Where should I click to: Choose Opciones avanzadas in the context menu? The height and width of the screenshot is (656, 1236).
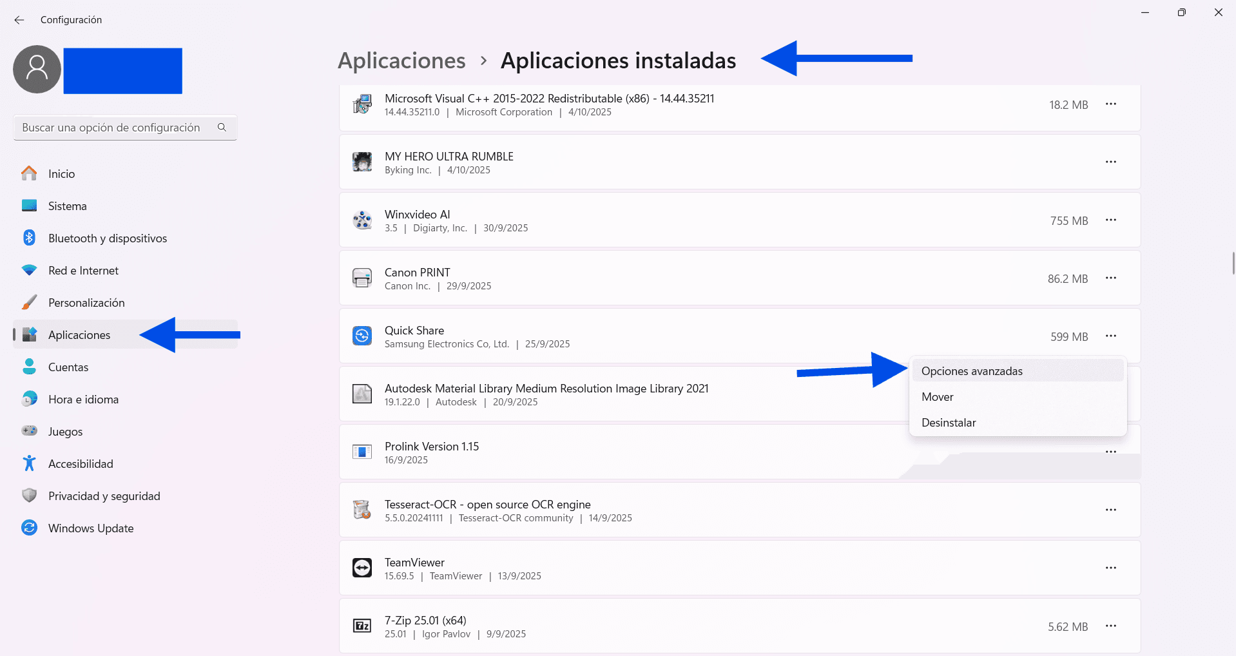pos(1018,371)
